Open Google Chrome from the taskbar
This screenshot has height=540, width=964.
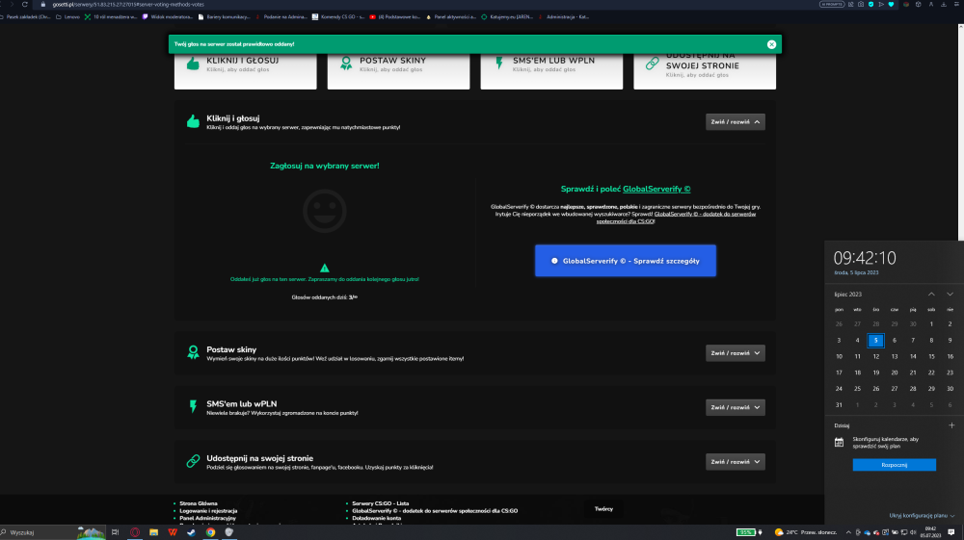210,532
